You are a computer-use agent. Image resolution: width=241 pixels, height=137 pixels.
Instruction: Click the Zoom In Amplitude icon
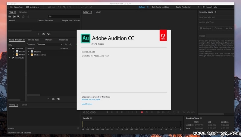(158, 112)
